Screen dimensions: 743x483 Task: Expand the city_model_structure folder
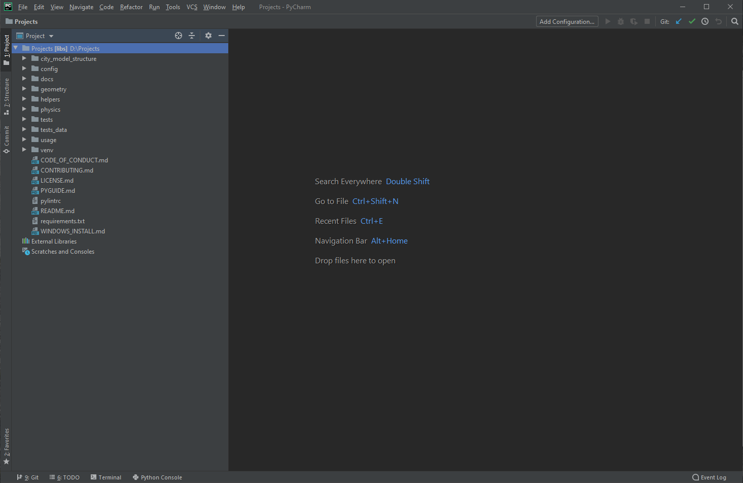click(24, 58)
